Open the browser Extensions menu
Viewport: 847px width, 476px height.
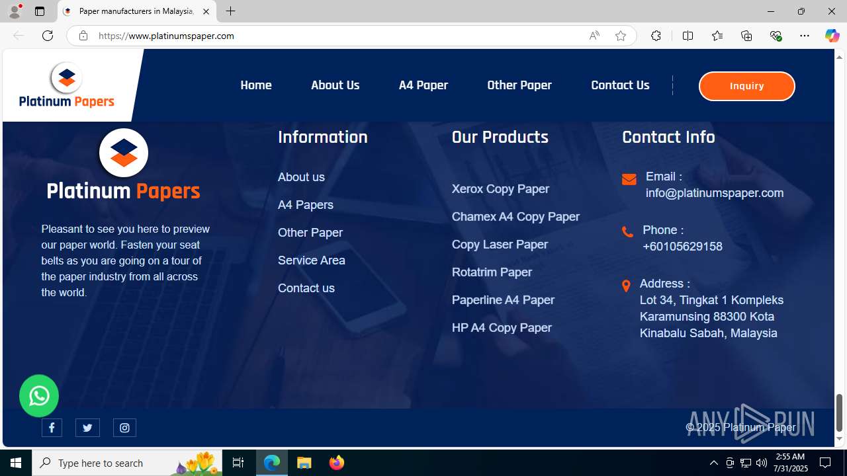(x=656, y=36)
